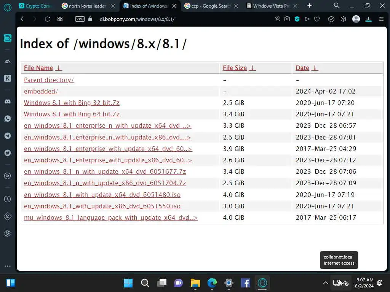This screenshot has height=292, width=390.
Task: Open Facebook from the taskbar
Action: point(246,283)
